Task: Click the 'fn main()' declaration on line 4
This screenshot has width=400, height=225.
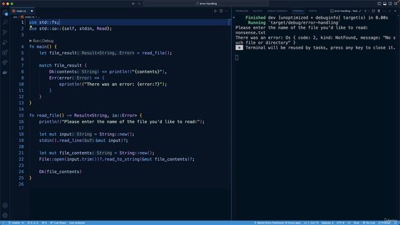Action: (40, 47)
